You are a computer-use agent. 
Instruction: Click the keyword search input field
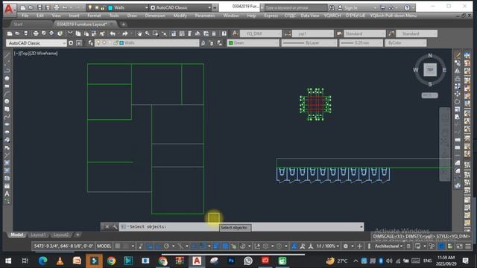point(296,7)
